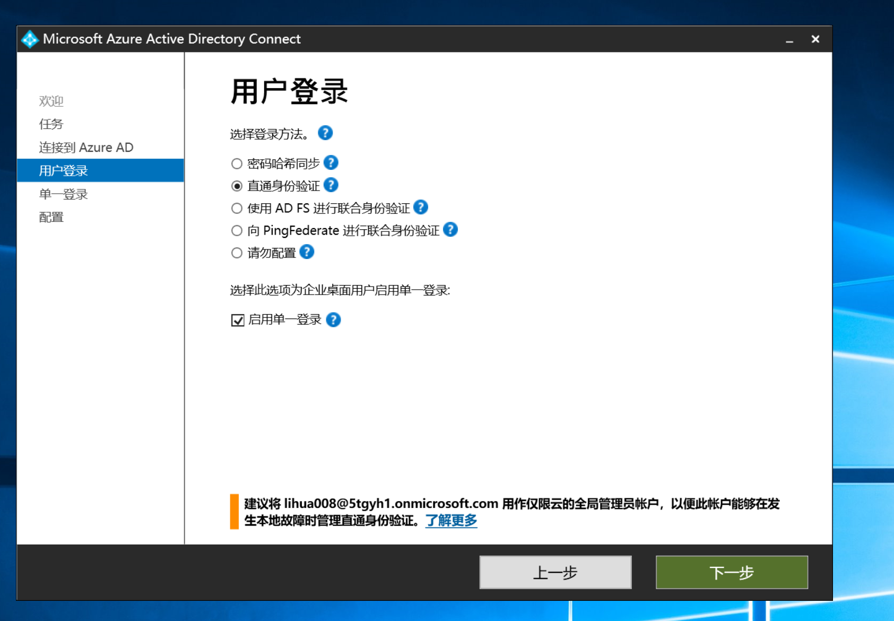The width and height of the screenshot is (894, 621).
Task: Click the lihua008@5tgyh1.onmicrosoft.com recommendation text
Action: click(x=512, y=512)
